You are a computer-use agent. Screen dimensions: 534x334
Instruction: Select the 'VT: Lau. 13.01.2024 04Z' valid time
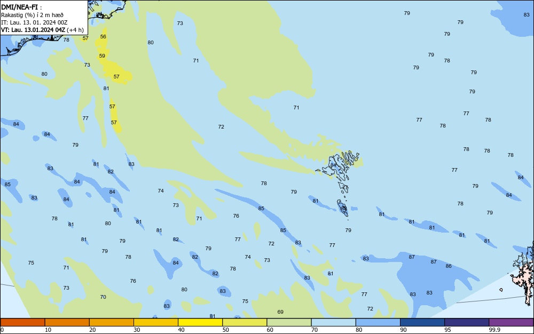pyautogui.click(x=33, y=29)
